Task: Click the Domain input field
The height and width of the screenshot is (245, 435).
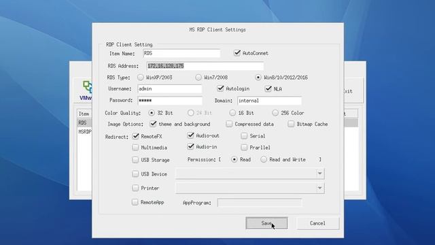Action: (269, 101)
